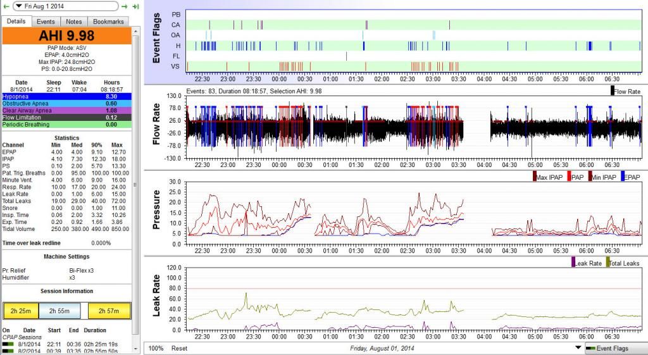Jump to last day with data arrow
The width and height of the screenshot is (648, 355).
[135, 6]
